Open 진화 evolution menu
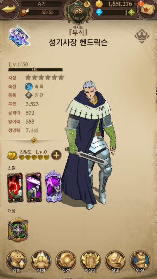The width and height of the screenshot is (157, 279). click(41, 262)
